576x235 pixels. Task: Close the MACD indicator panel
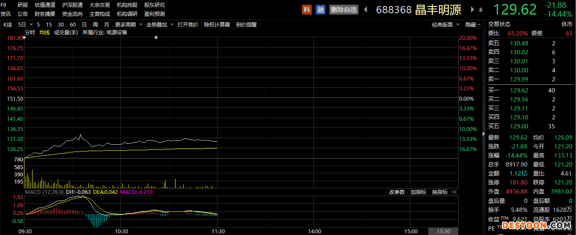point(454,192)
